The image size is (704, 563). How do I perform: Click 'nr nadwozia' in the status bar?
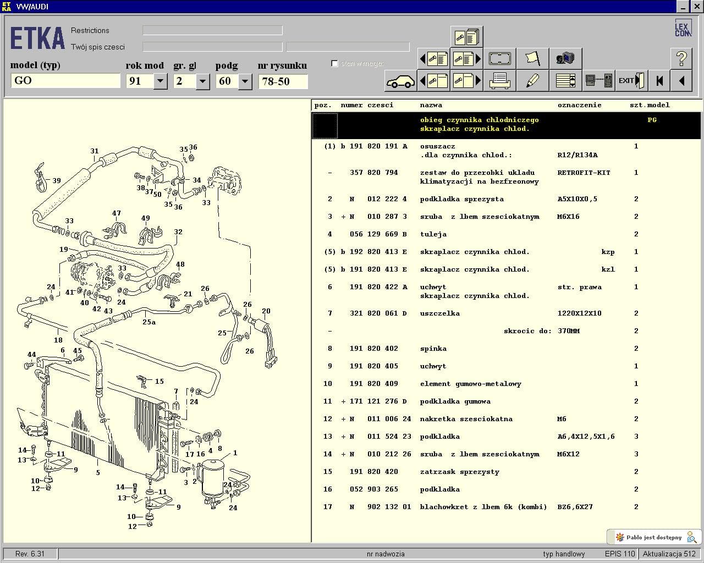pyautogui.click(x=386, y=554)
